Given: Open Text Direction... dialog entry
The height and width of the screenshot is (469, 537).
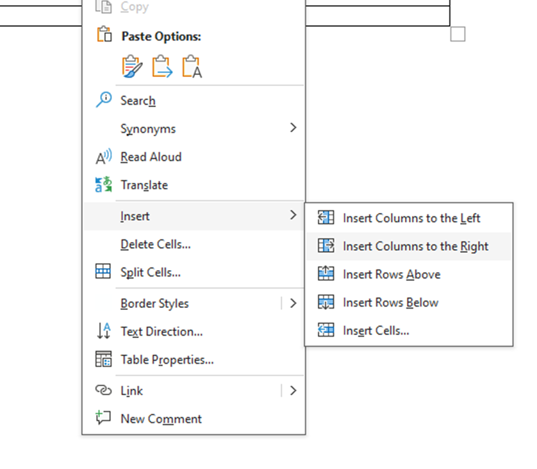Looking at the screenshot, I should [x=194, y=332].
